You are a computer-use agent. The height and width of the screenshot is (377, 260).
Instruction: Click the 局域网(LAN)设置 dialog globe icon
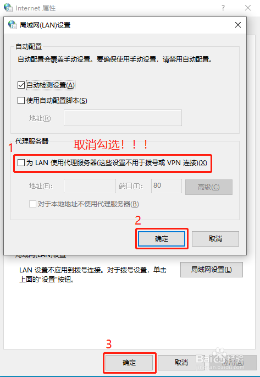[x=12, y=25]
